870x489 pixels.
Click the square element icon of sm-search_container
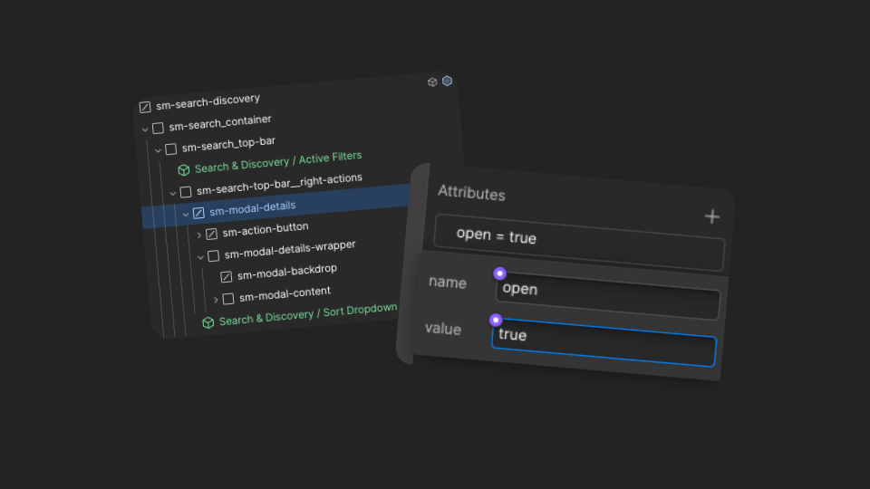pos(158,128)
